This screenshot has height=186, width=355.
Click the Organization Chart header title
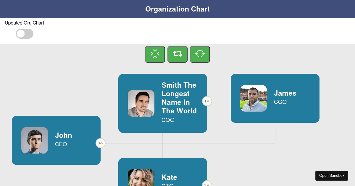(177, 9)
